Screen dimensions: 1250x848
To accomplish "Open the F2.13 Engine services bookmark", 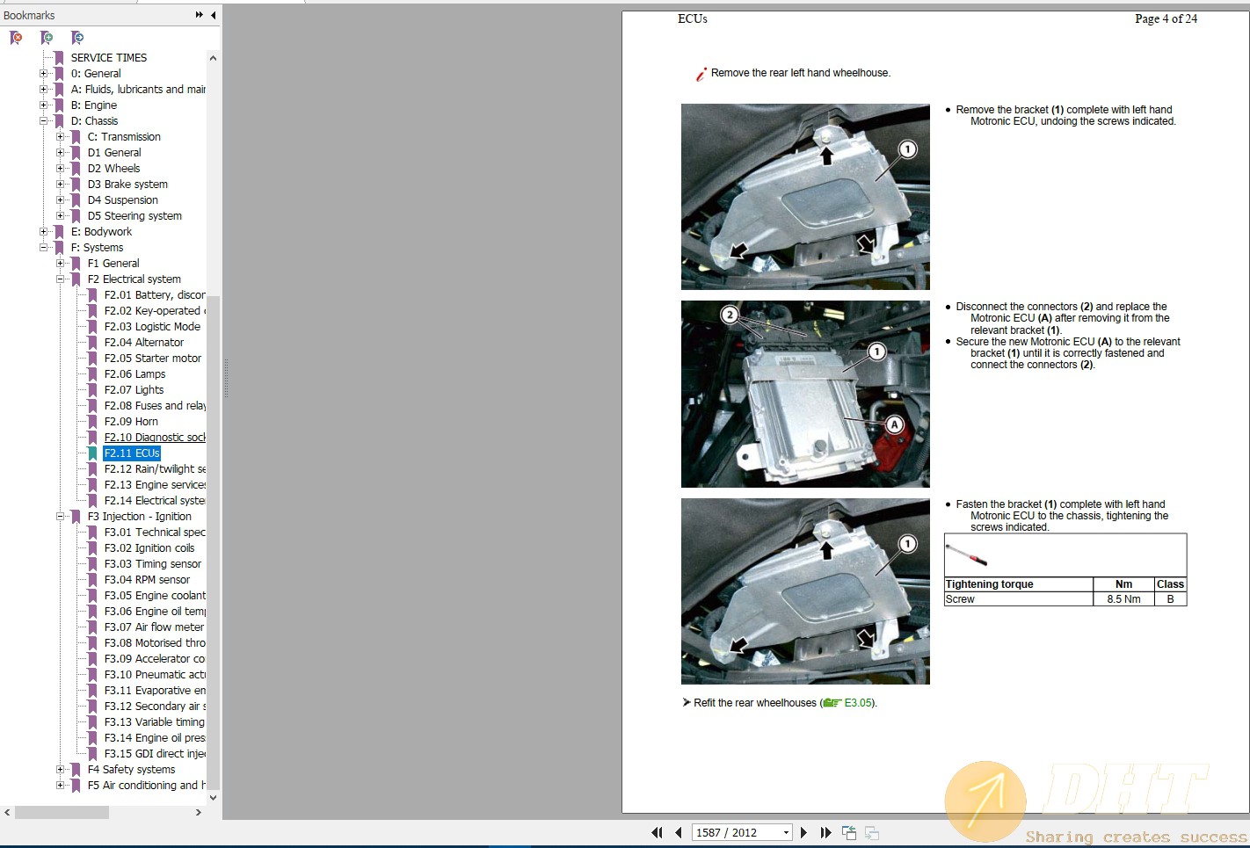I will pos(155,485).
